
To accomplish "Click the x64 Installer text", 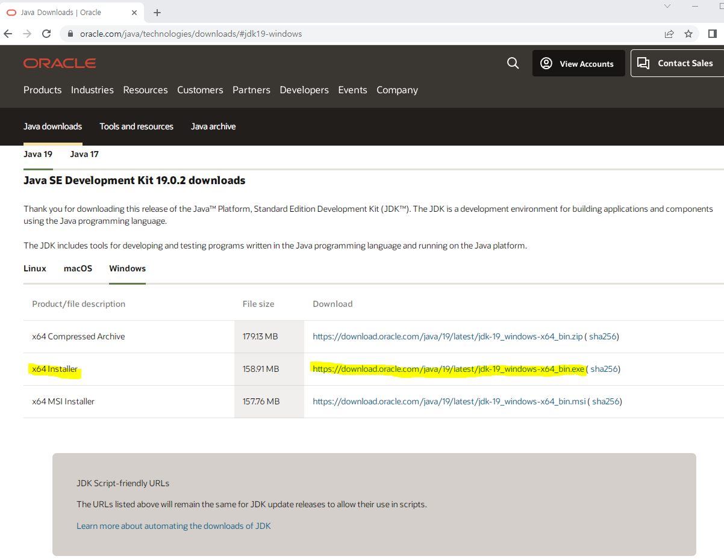I will pos(55,369).
